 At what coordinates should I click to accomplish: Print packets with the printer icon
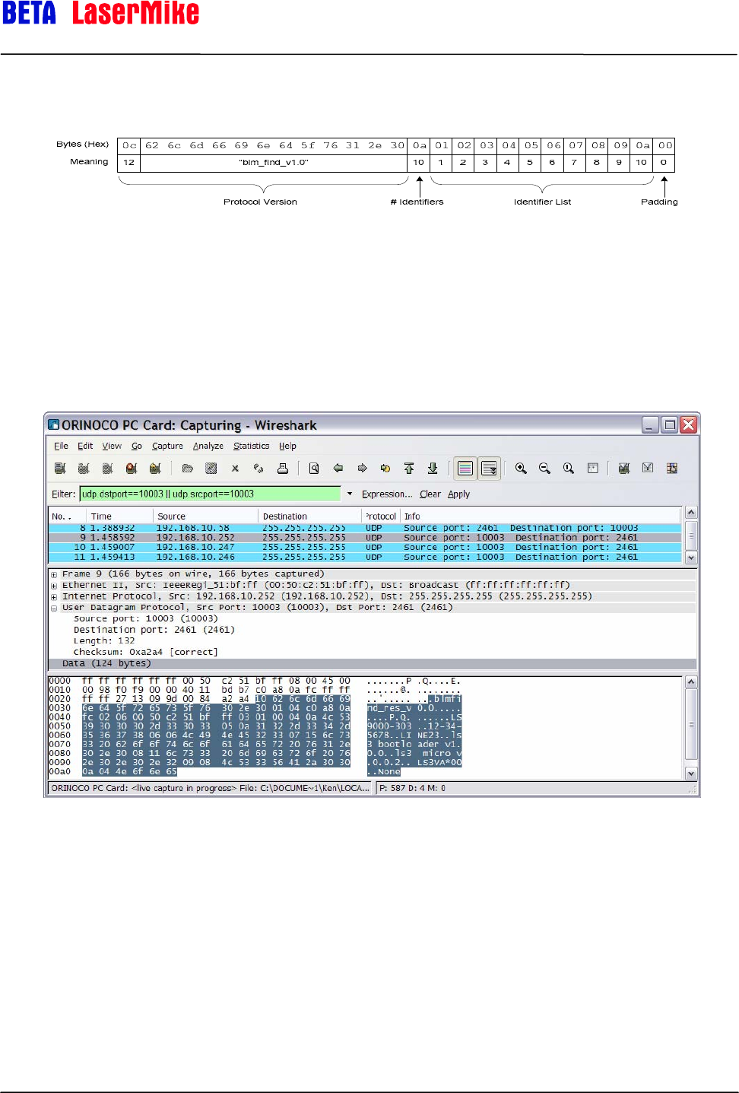pos(283,469)
